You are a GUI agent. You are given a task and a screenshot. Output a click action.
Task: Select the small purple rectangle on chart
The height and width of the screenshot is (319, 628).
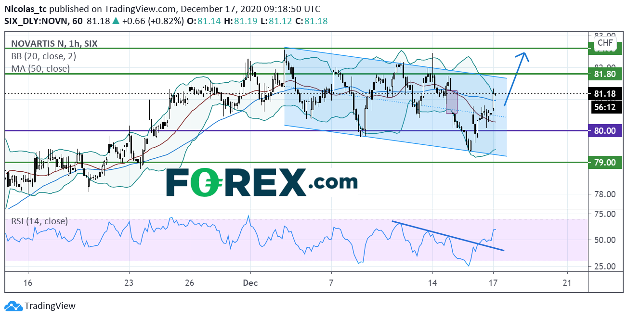pyautogui.click(x=451, y=102)
